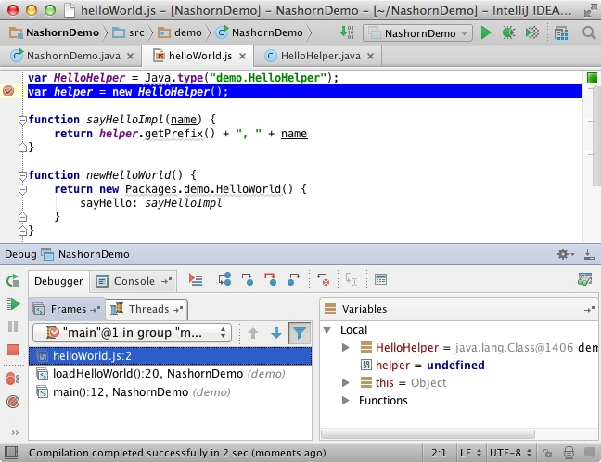Pause program in debug sidebar
The width and height of the screenshot is (601, 462).
tap(13, 327)
